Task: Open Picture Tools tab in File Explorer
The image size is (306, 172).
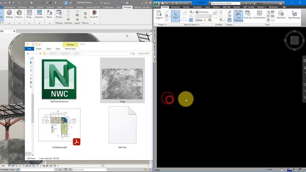Action: [x=70, y=49]
